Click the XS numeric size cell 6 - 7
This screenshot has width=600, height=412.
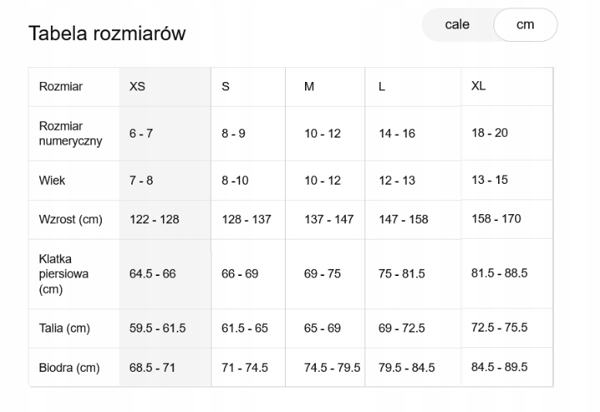click(x=141, y=134)
